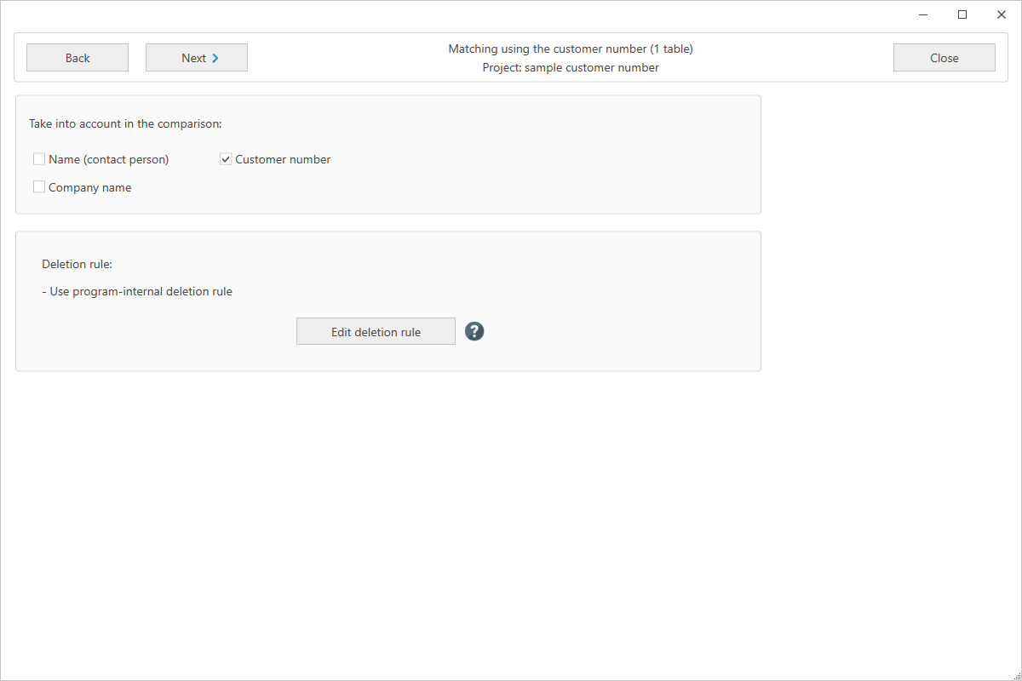Enable the Name (contact person) checkbox

tap(39, 159)
